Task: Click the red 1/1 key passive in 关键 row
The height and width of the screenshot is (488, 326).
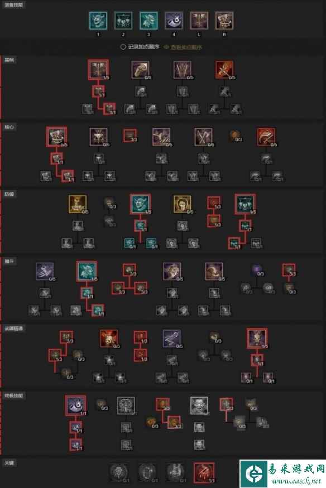Action: pos(204,472)
